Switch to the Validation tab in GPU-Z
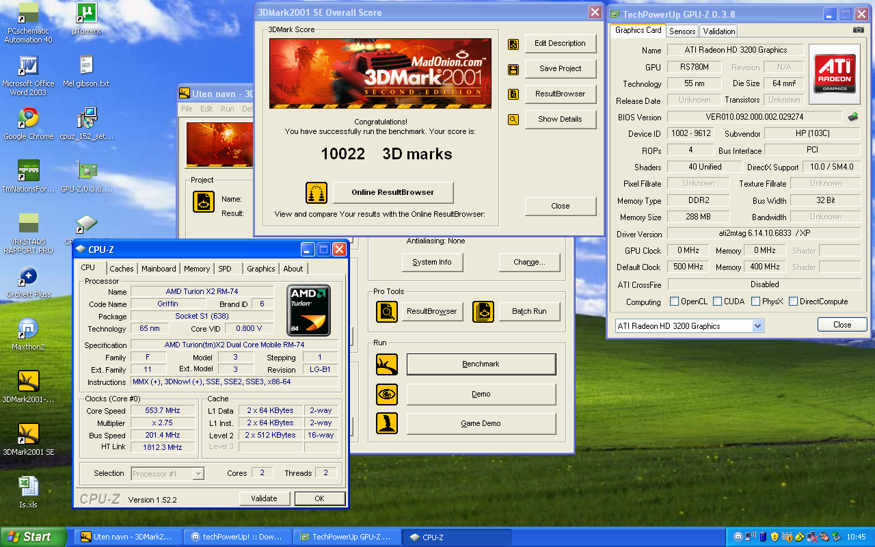This screenshot has height=547, width=875. pyautogui.click(x=719, y=31)
